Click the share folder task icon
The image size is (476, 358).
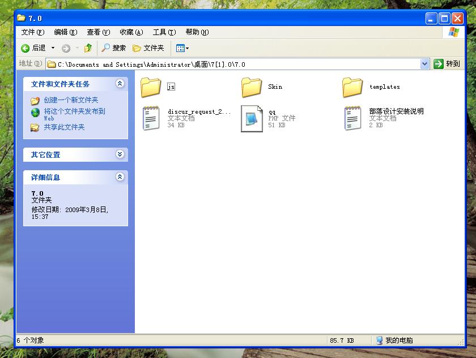pyautogui.click(x=35, y=127)
